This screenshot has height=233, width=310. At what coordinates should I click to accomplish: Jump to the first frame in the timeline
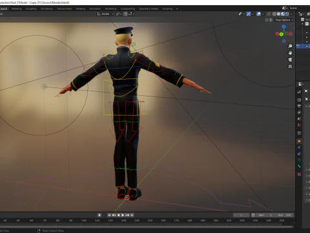[x=109, y=215]
